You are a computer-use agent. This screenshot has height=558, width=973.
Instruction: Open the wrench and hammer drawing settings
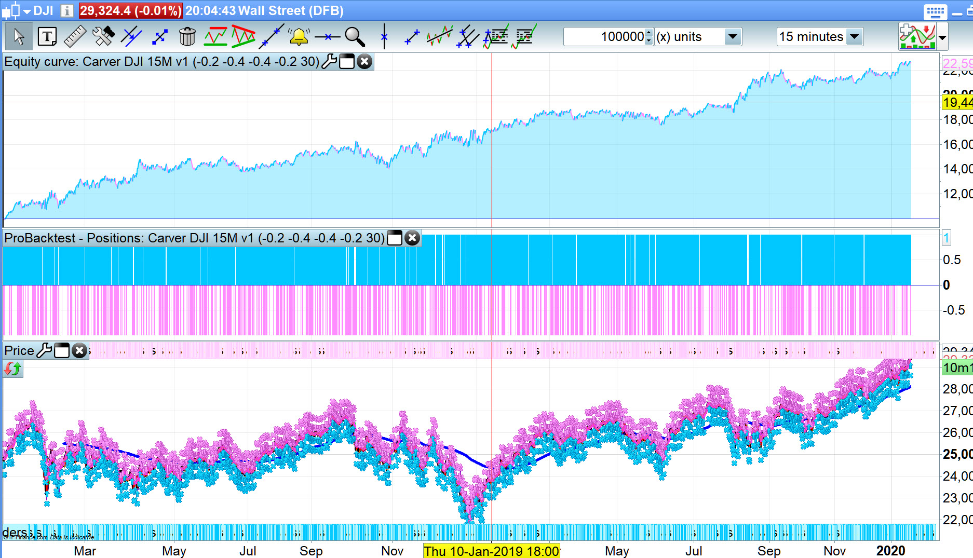click(x=103, y=37)
